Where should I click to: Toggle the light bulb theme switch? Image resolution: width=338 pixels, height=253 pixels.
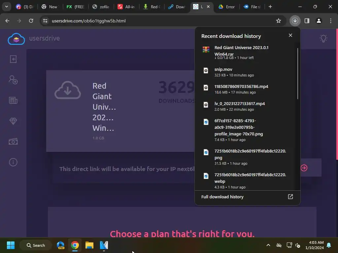[323, 39]
